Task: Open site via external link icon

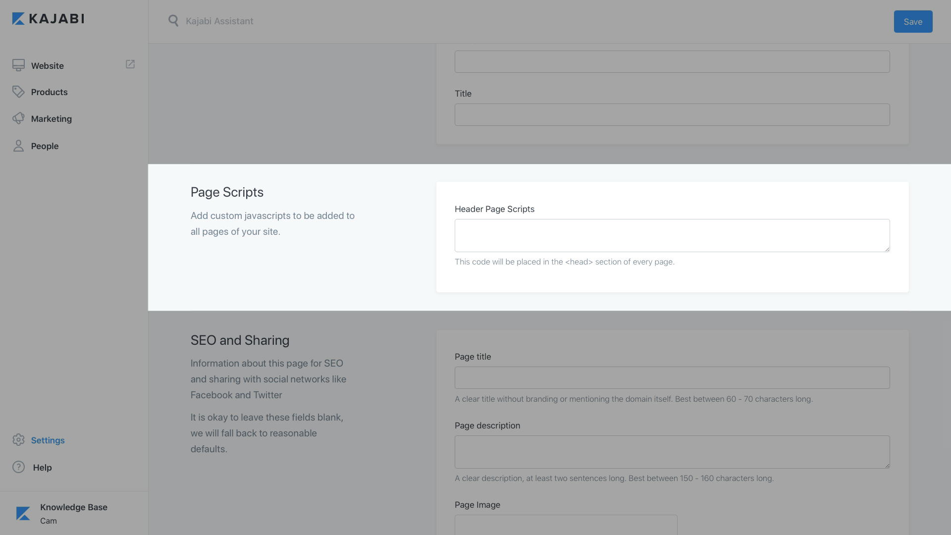Action: tap(130, 64)
